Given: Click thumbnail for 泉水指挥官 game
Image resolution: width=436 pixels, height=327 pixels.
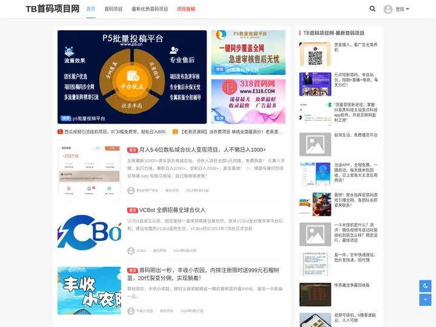Looking at the screenshot, I should point(315,205).
